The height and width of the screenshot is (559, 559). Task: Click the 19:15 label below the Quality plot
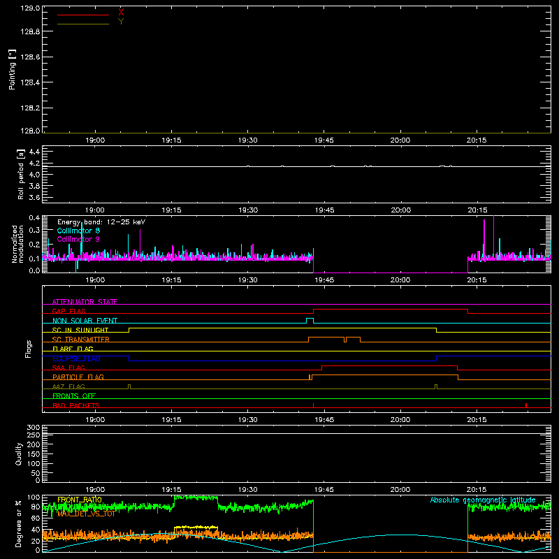point(171,490)
